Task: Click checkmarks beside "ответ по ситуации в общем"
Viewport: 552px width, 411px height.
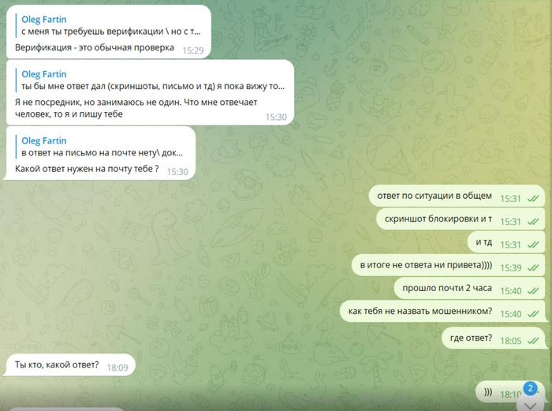Action: coord(533,199)
